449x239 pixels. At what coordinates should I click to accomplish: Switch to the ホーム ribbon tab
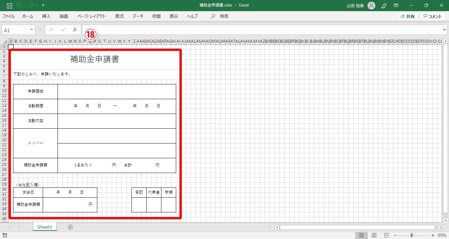(x=28, y=16)
